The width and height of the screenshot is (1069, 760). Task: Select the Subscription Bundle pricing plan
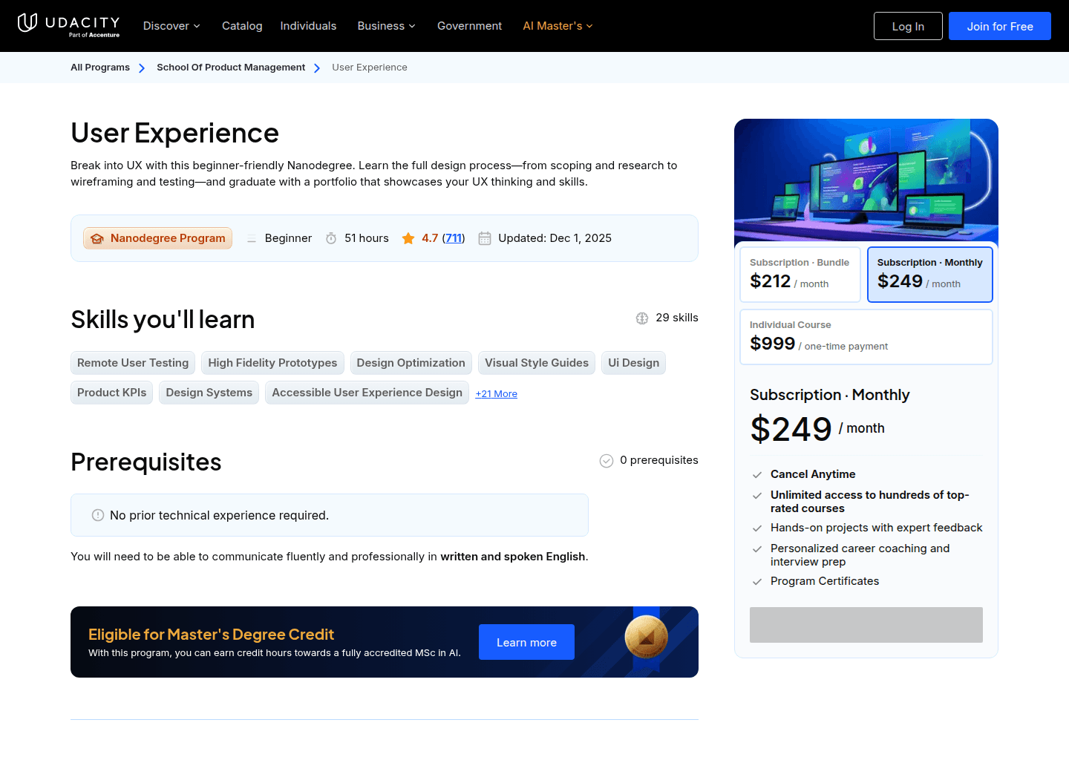pyautogui.click(x=800, y=275)
